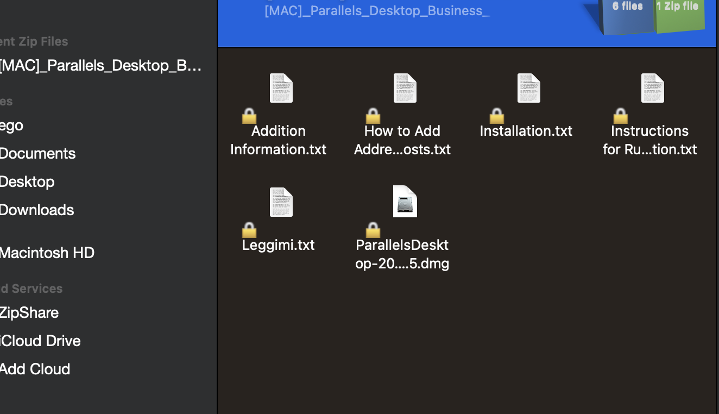Viewport: 719px width, 414px height.
Task: Select the Instructions for Ru...tion.txt icon
Action: pos(653,88)
